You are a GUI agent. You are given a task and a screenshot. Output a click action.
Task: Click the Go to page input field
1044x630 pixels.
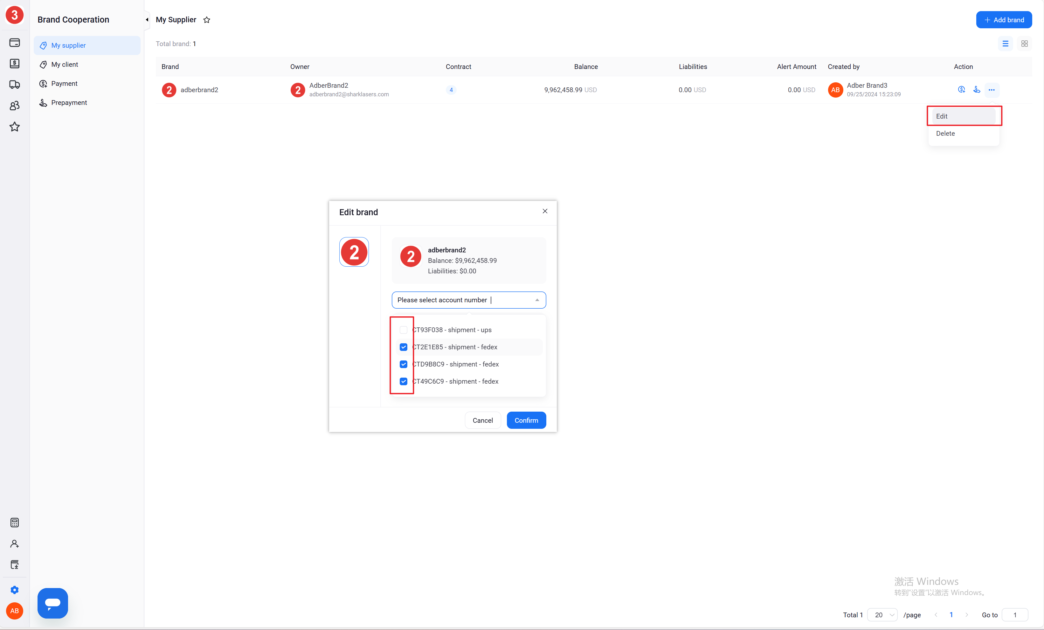[x=1014, y=615]
